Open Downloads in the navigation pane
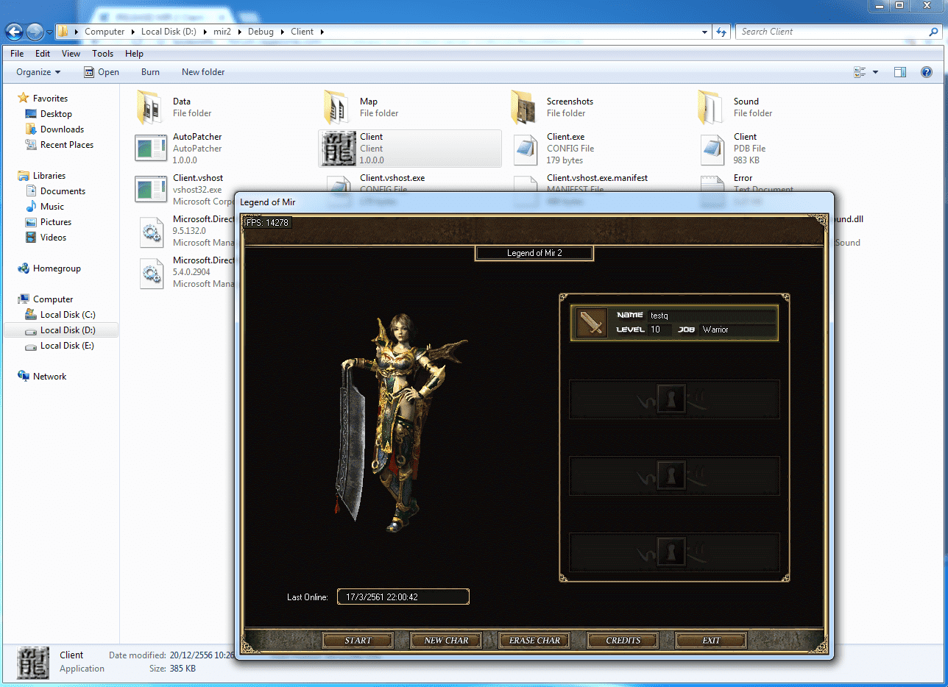The image size is (948, 687). tap(62, 129)
